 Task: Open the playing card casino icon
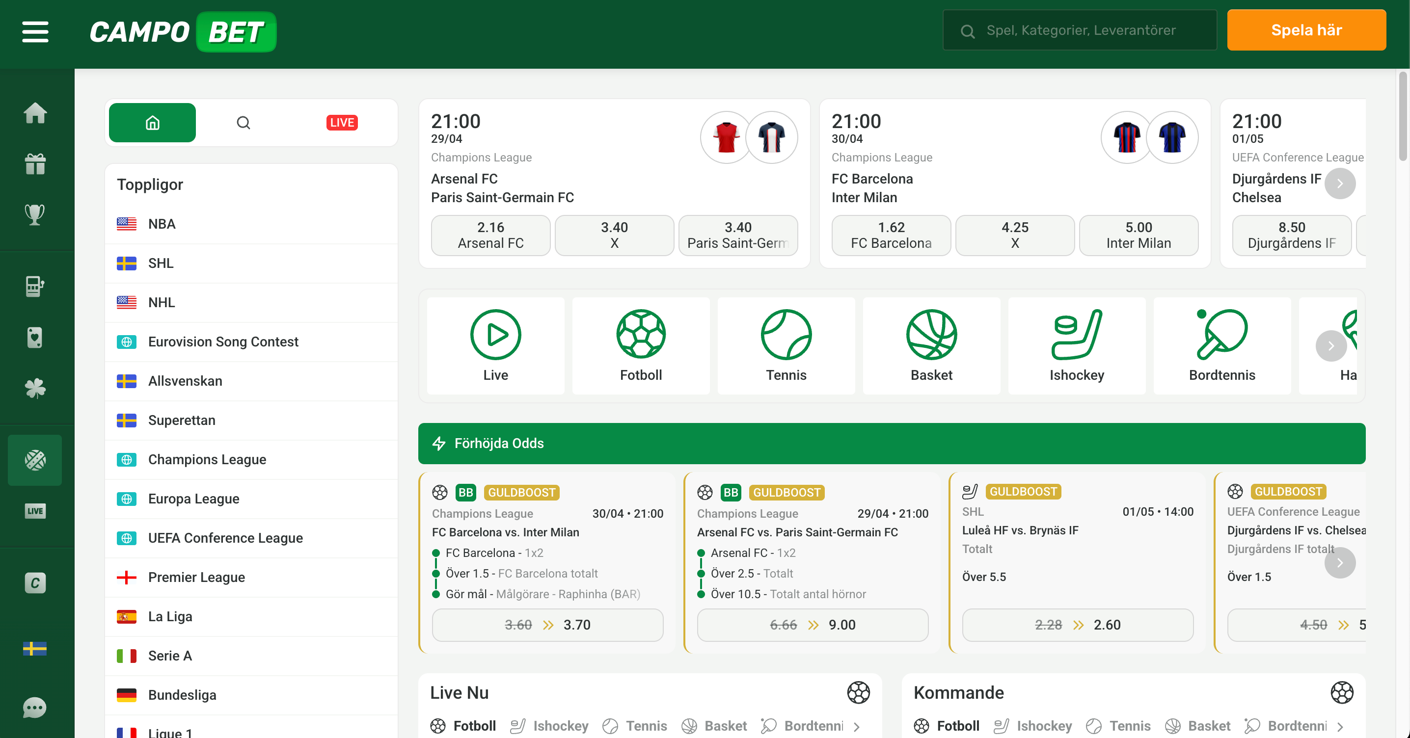point(35,338)
